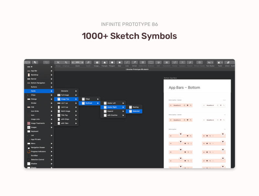The image size is (259, 196).
Task: Open the Filled submenu entry
Action: [89, 99]
